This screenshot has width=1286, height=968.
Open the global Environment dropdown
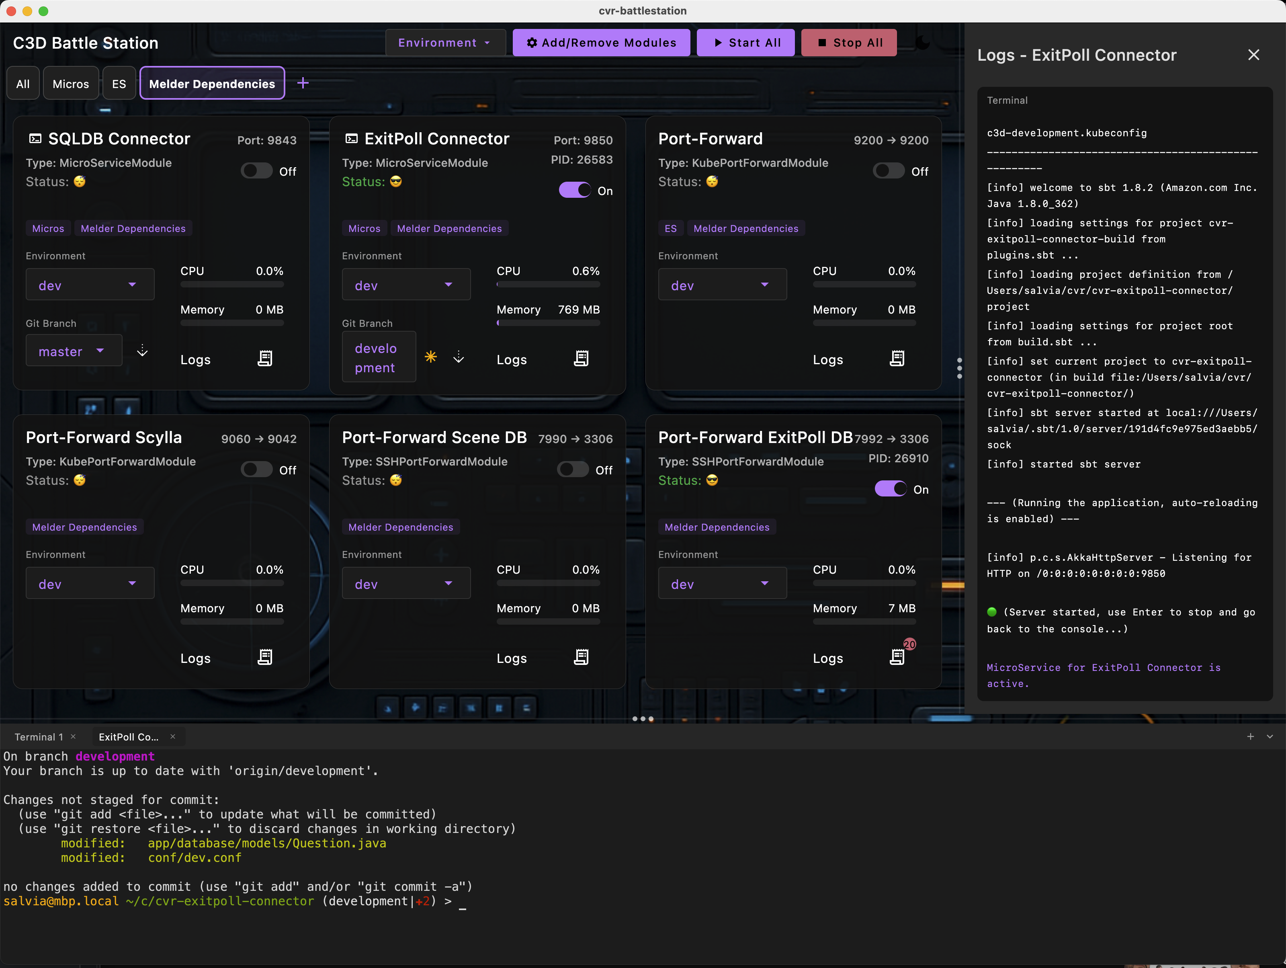pyautogui.click(x=445, y=43)
